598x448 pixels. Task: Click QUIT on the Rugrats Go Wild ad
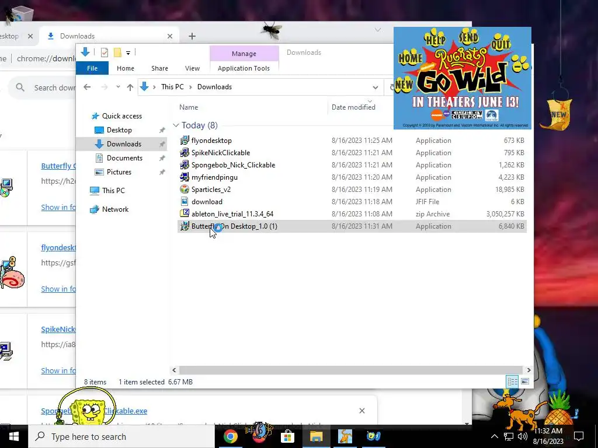coord(500,43)
